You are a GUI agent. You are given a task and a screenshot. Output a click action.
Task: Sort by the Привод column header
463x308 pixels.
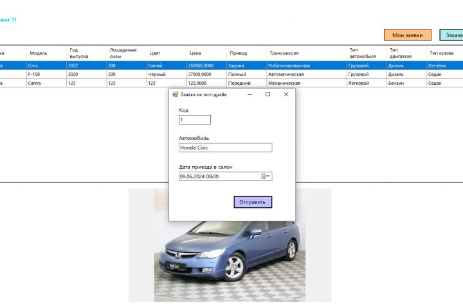[x=247, y=53]
